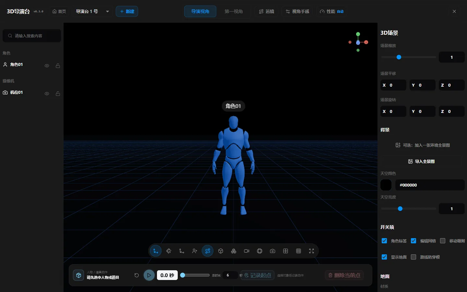Click the person icon beside 角色01
This screenshot has width=467, height=292.
tap(5, 65)
